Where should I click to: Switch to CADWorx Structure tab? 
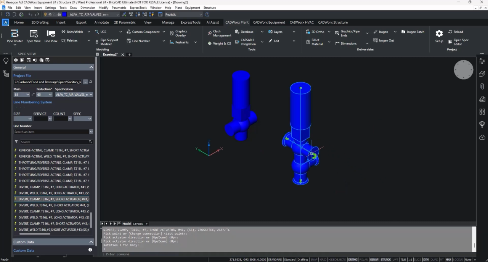[333, 22]
